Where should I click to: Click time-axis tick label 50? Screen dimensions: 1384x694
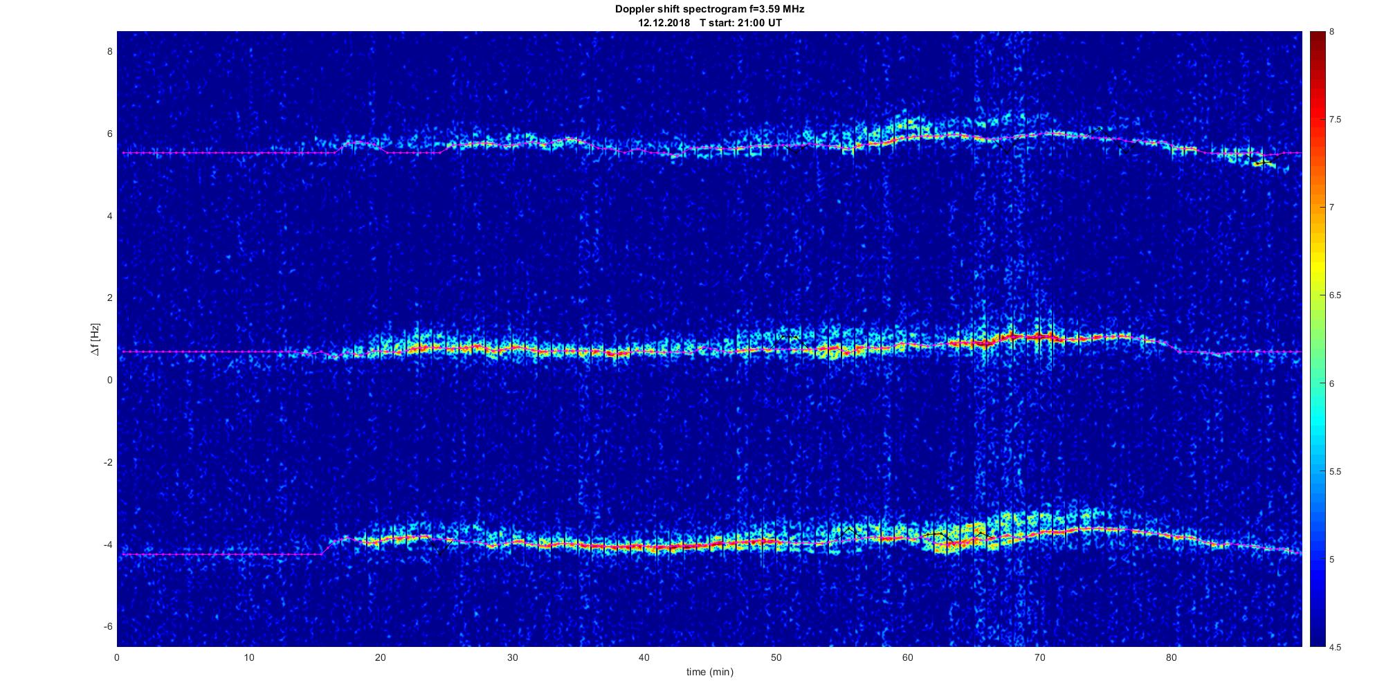pyautogui.click(x=776, y=657)
